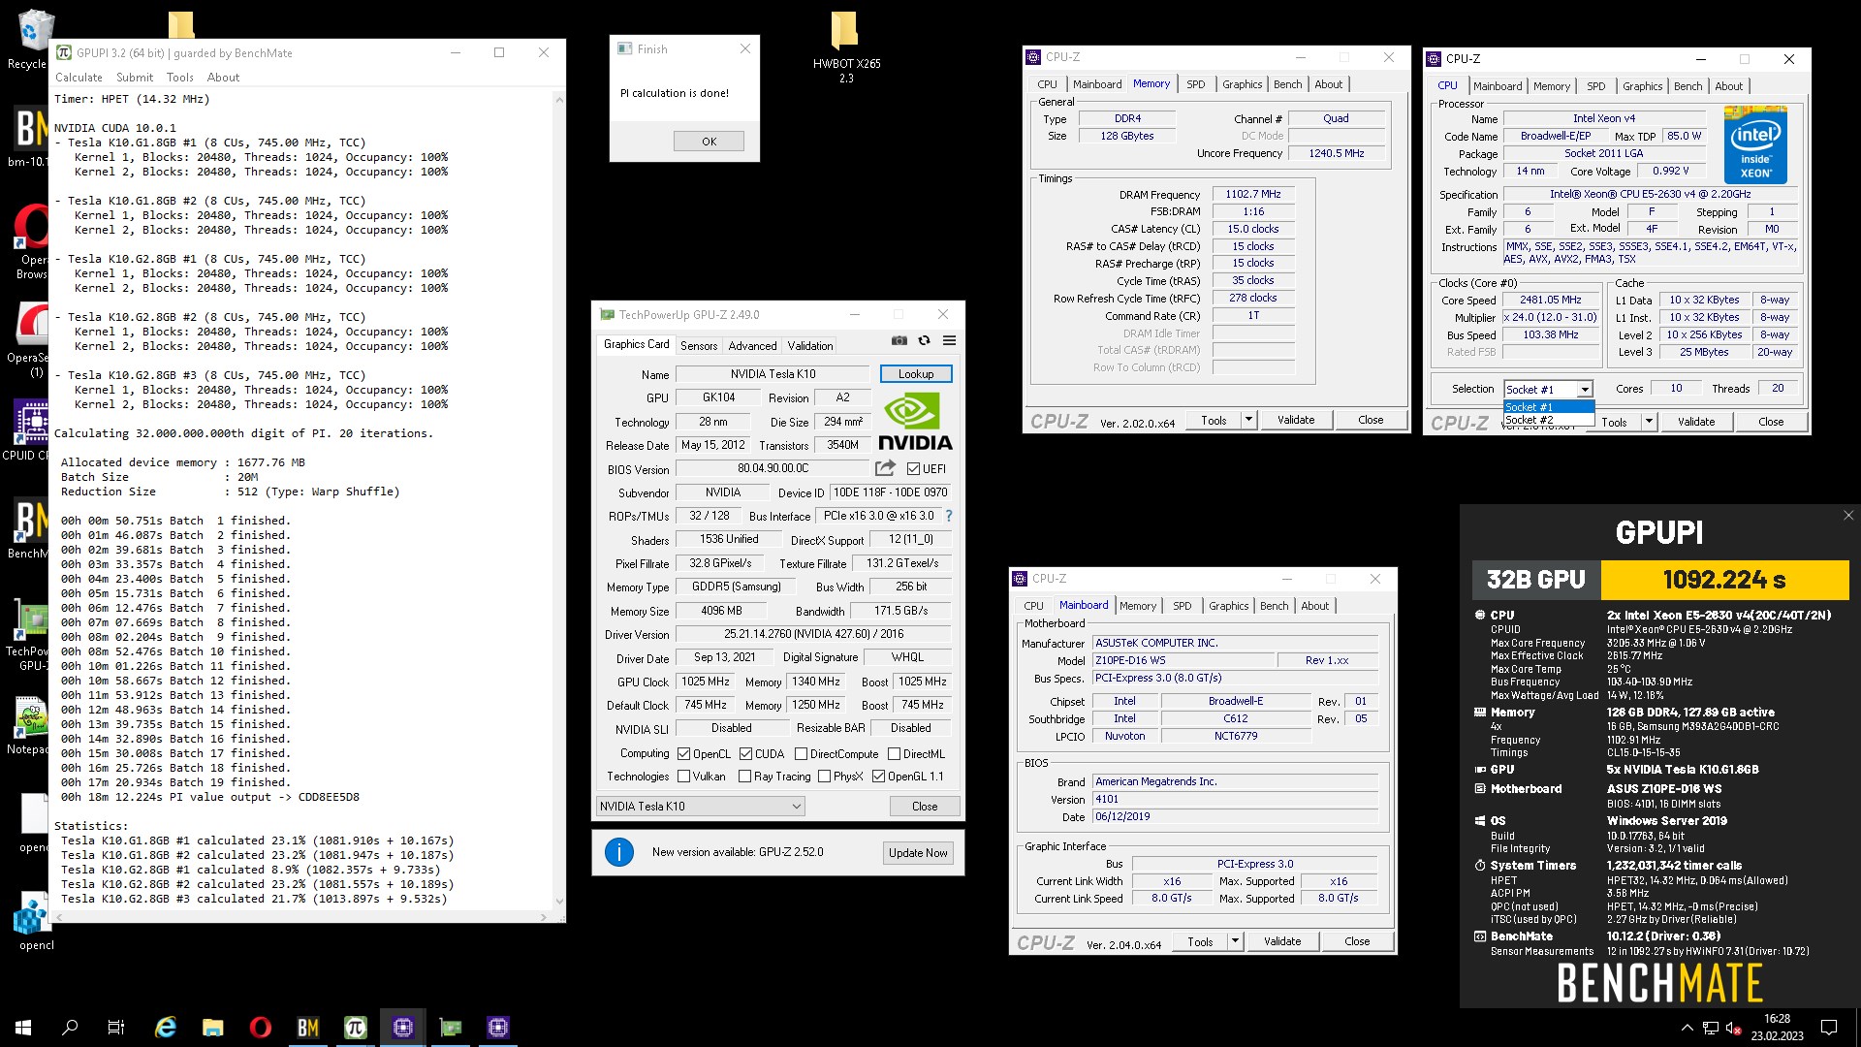Image resolution: width=1861 pixels, height=1047 pixels.
Task: Toggle the Ray Tracing checkbox
Action: click(x=745, y=777)
